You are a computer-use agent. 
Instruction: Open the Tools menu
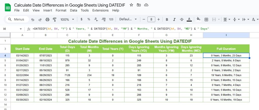point(85,10)
